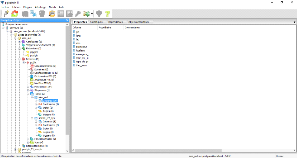297x158 pixels.
Task: Refresh the selected object with the red arrows icon
Action: pos(15,14)
